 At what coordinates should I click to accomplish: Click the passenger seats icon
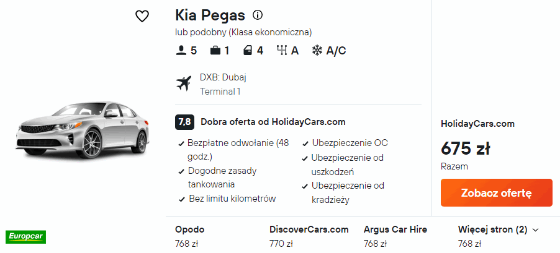click(181, 51)
